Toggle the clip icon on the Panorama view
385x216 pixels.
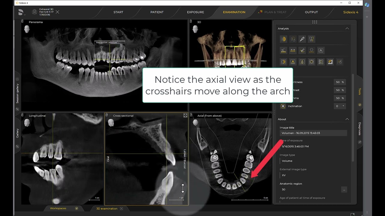(x=23, y=21)
